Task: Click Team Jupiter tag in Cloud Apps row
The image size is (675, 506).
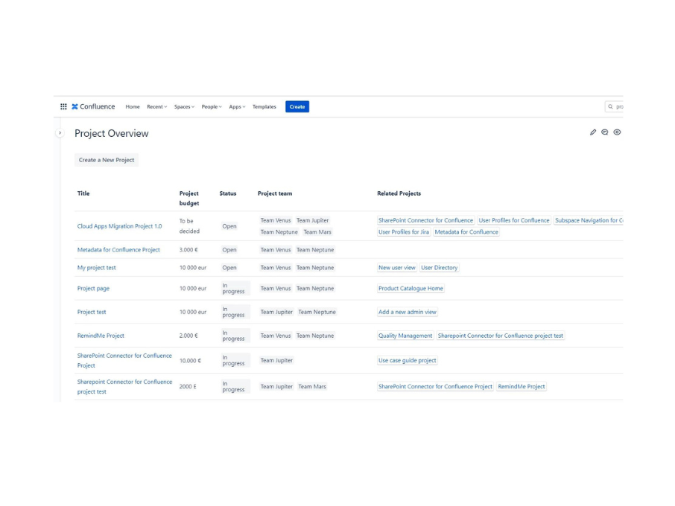Action: tap(312, 220)
